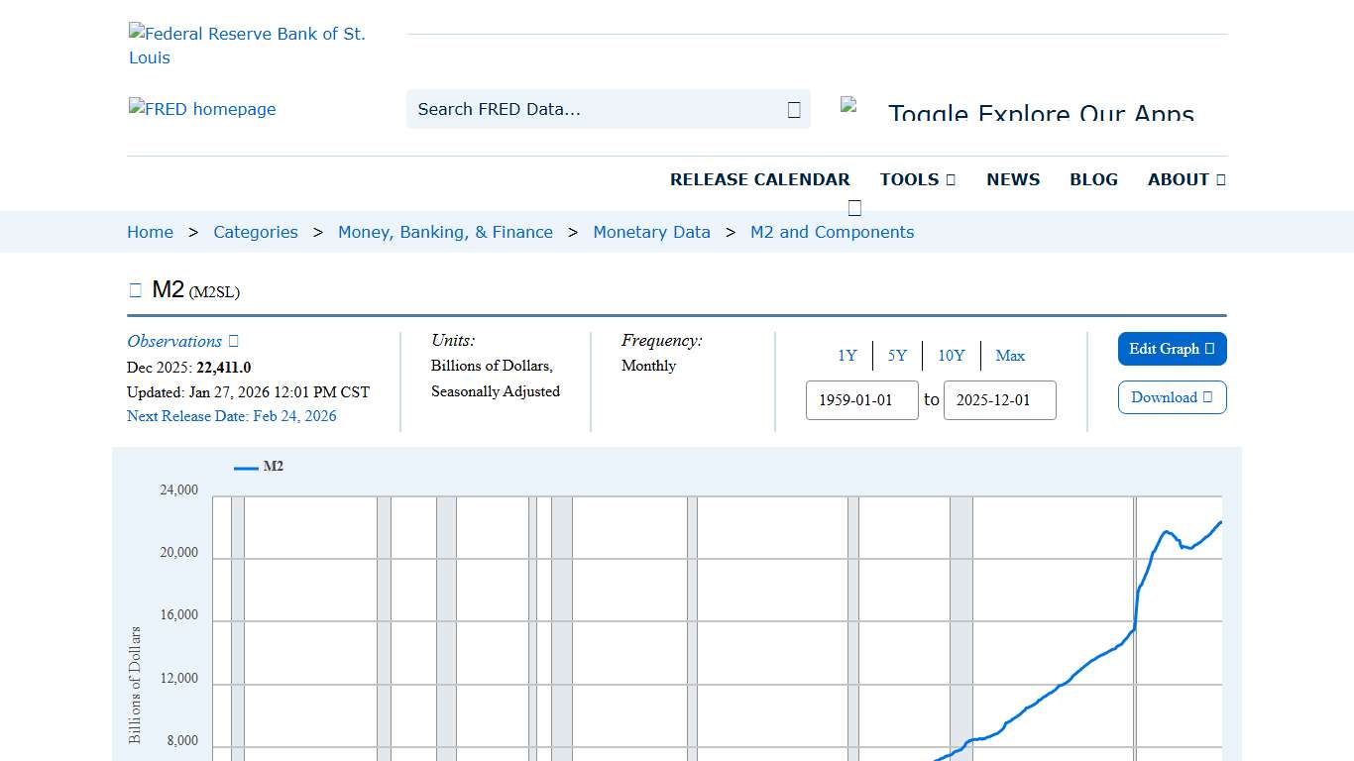Click the Next Release Date link
The width and height of the screenshot is (1354, 761).
pyautogui.click(x=232, y=416)
